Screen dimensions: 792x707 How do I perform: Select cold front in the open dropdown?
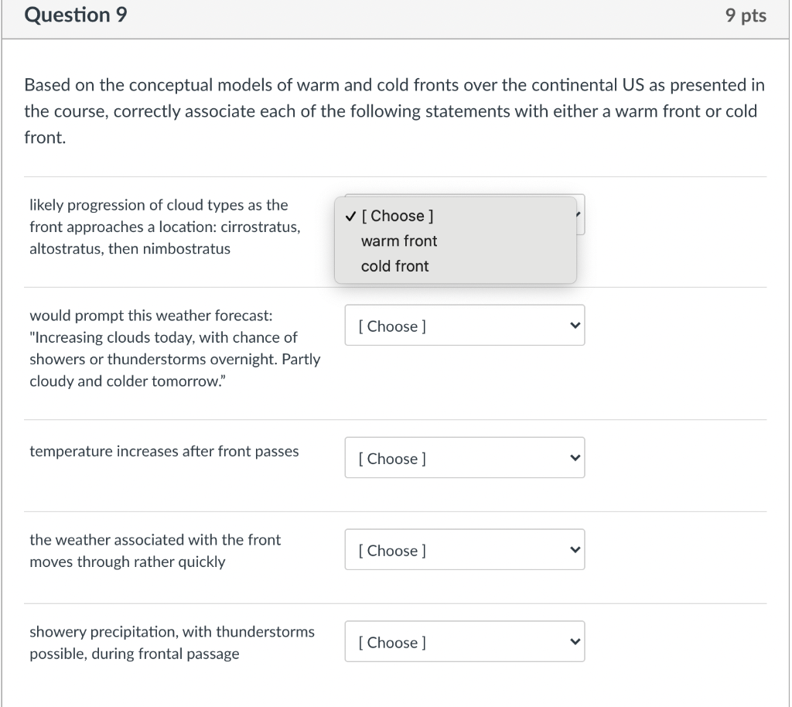pos(396,265)
